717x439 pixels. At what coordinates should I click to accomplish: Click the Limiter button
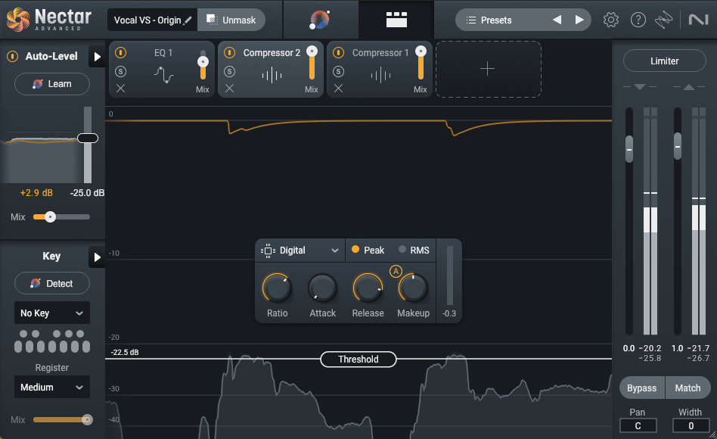(x=664, y=61)
